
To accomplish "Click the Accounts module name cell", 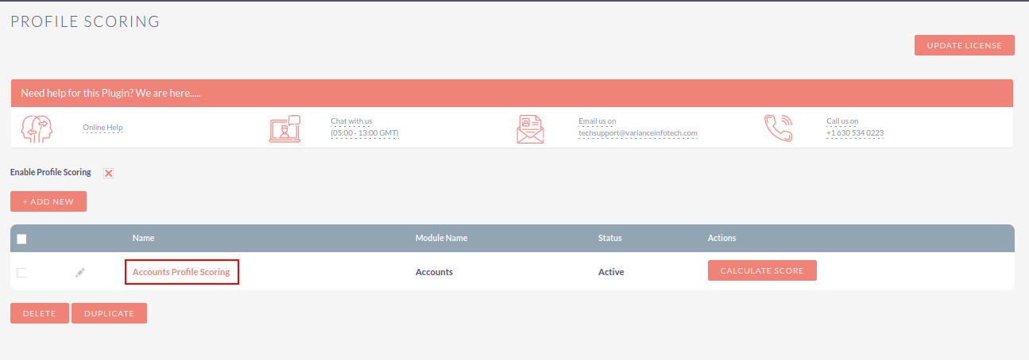I will point(434,272).
